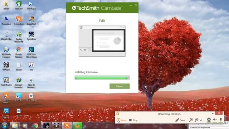Toggle the microphone in recorder toolbar
Viewport: 229px width, 129px height.
click(x=221, y=120)
